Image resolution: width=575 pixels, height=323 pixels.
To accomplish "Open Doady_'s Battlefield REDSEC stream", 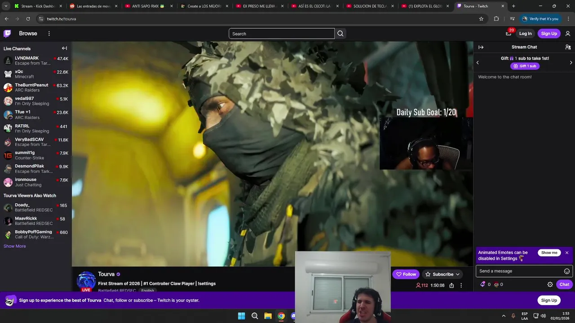I will [x=36, y=208].
